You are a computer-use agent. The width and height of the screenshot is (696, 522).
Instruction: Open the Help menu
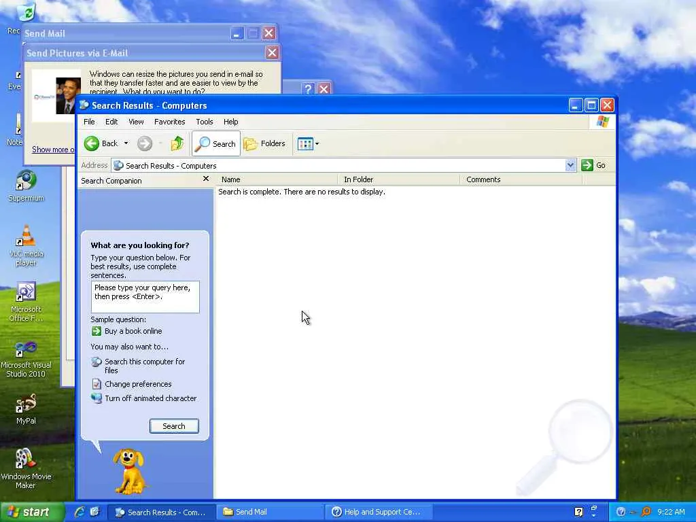point(231,122)
